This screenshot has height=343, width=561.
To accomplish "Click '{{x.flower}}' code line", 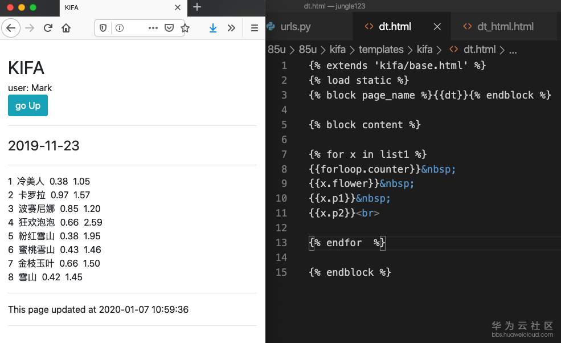I will click(361, 183).
